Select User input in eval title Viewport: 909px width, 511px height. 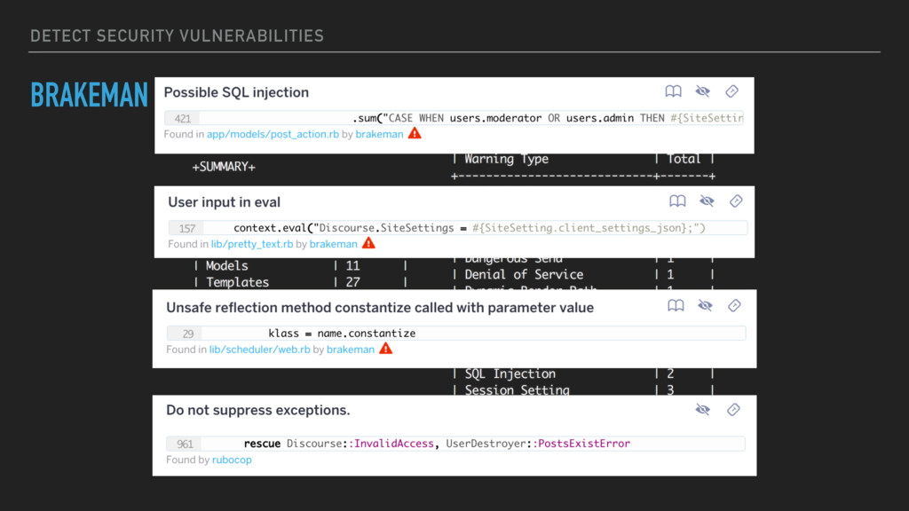224,202
